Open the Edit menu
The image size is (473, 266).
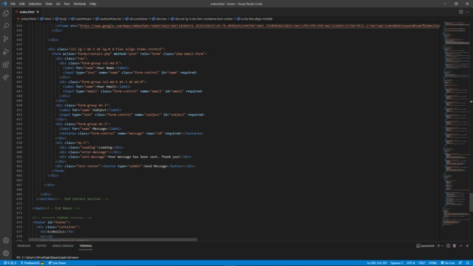pos(22,4)
